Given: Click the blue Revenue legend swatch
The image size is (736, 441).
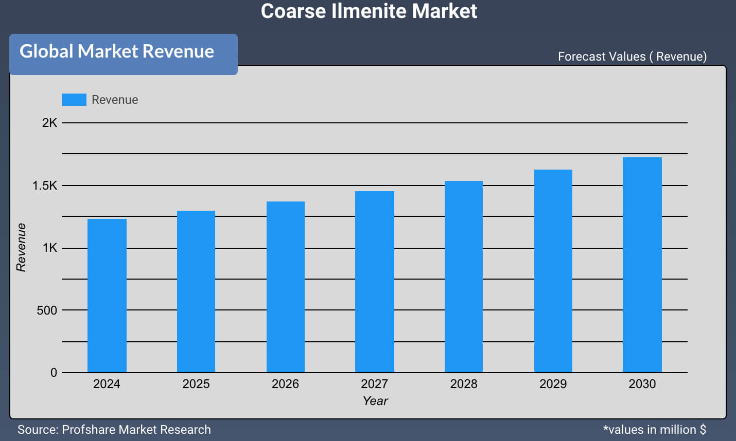Looking at the screenshot, I should (x=74, y=100).
